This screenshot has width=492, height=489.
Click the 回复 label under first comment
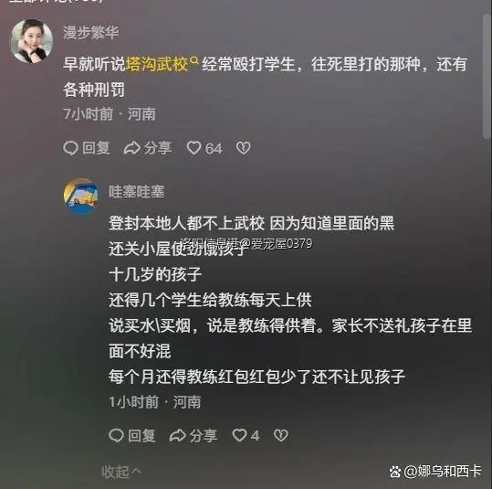point(96,148)
